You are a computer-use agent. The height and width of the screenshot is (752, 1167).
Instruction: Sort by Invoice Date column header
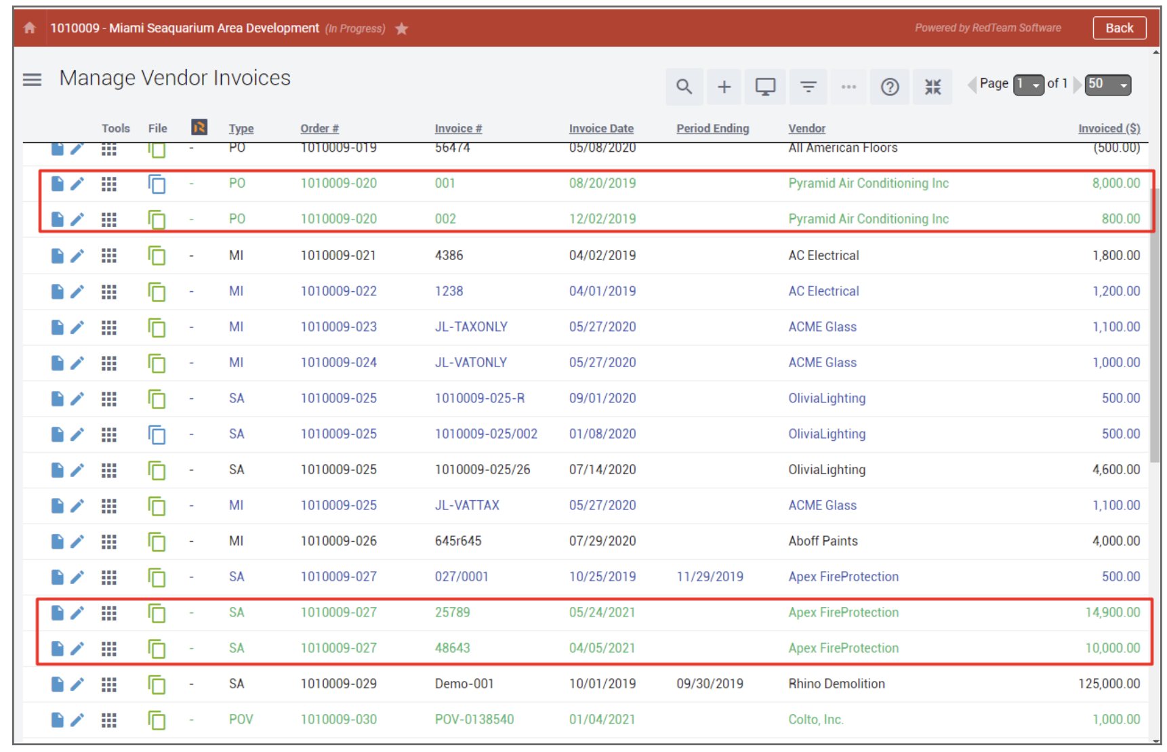pyautogui.click(x=601, y=129)
